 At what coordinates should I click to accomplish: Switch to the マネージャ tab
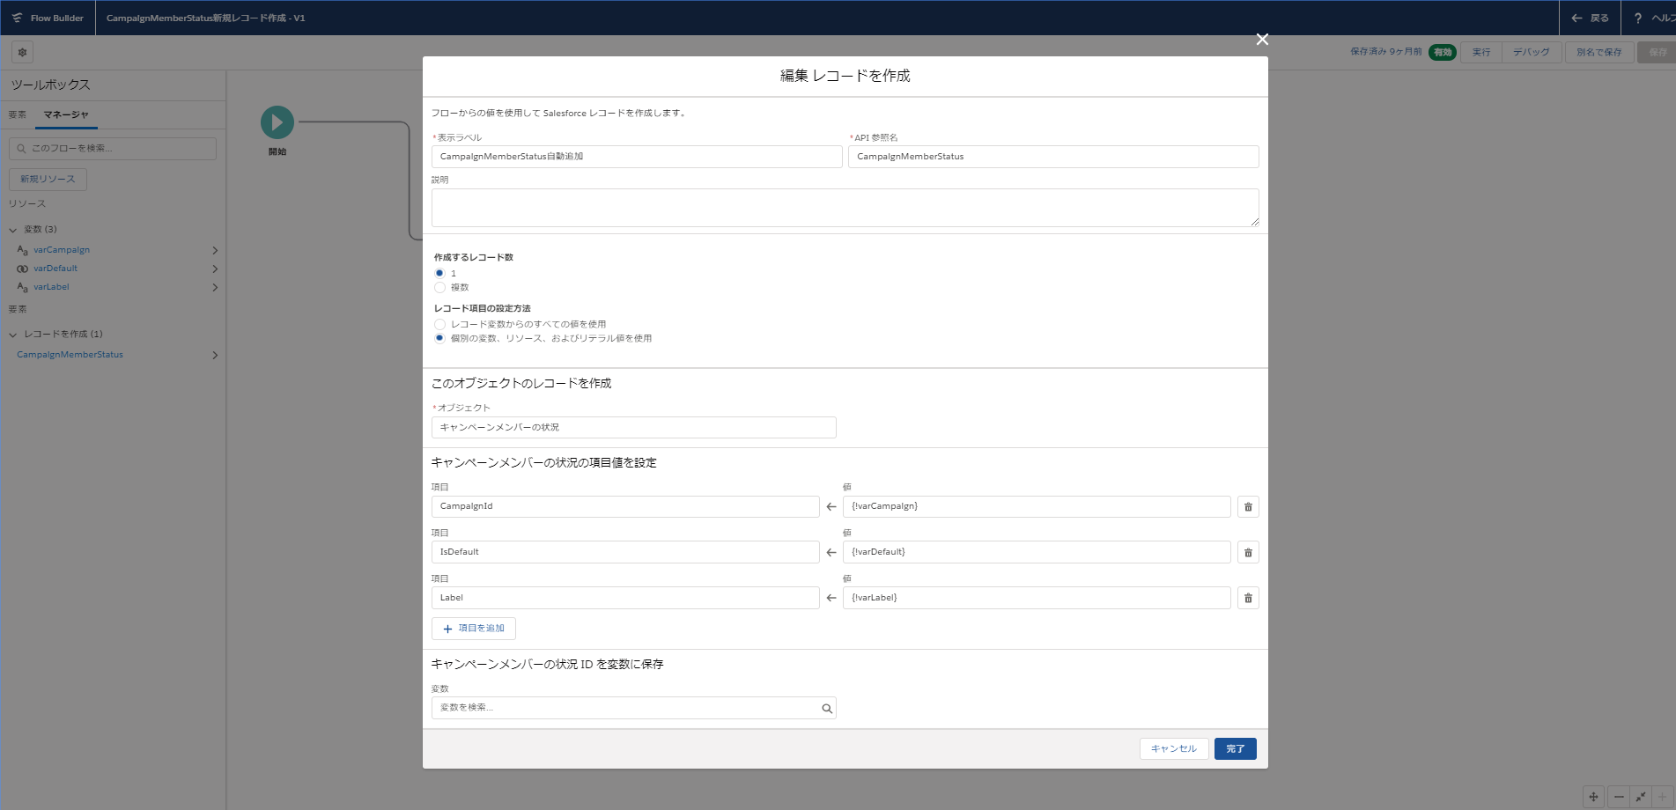[x=66, y=114]
